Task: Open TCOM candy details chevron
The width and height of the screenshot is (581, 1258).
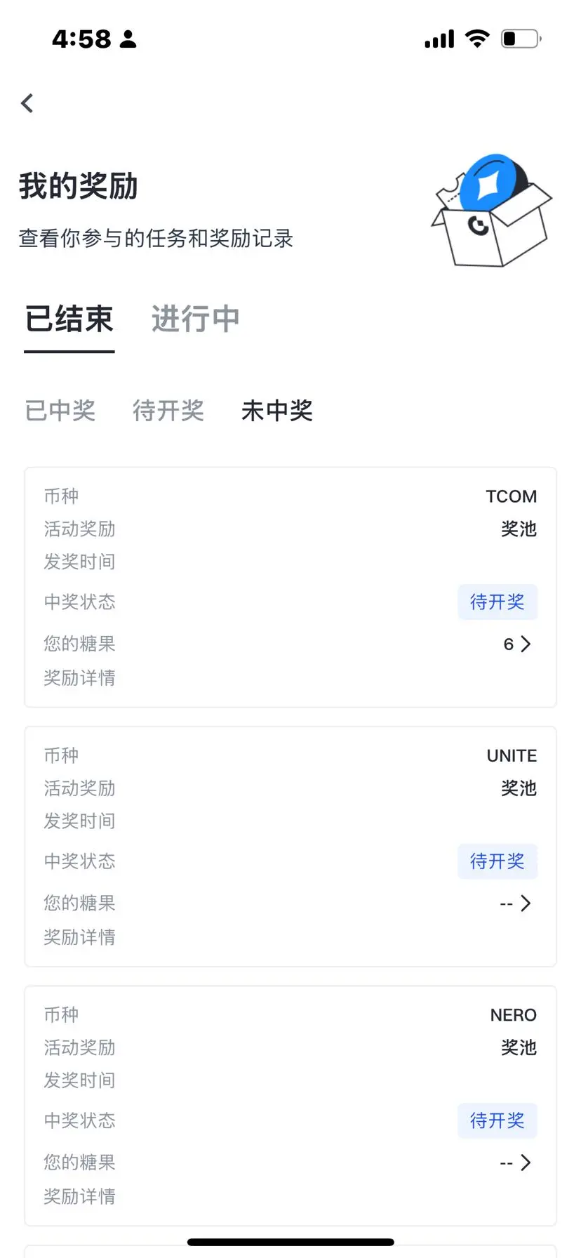Action: [x=526, y=644]
